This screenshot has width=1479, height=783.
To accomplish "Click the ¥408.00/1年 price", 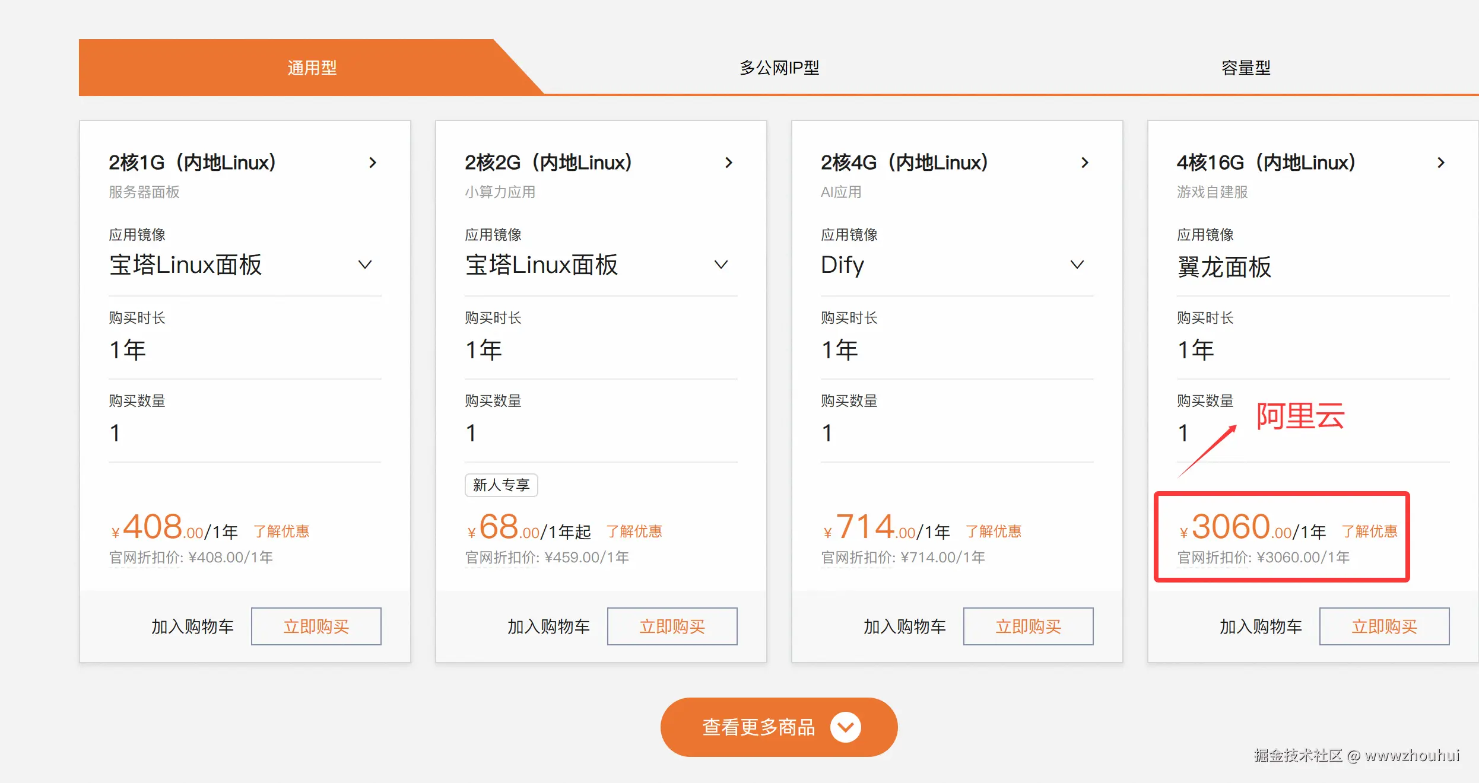I will [174, 527].
